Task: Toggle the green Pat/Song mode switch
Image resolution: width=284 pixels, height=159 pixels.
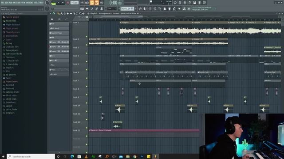Action: [x=53, y=4]
